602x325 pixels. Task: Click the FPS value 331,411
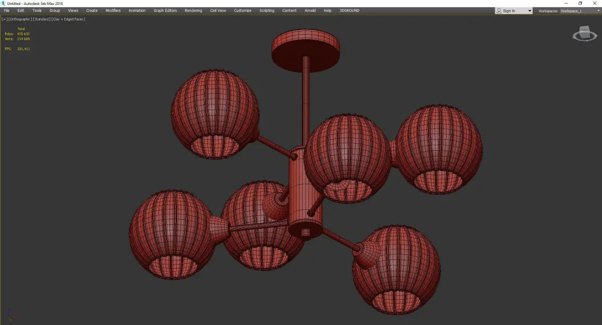coord(24,49)
